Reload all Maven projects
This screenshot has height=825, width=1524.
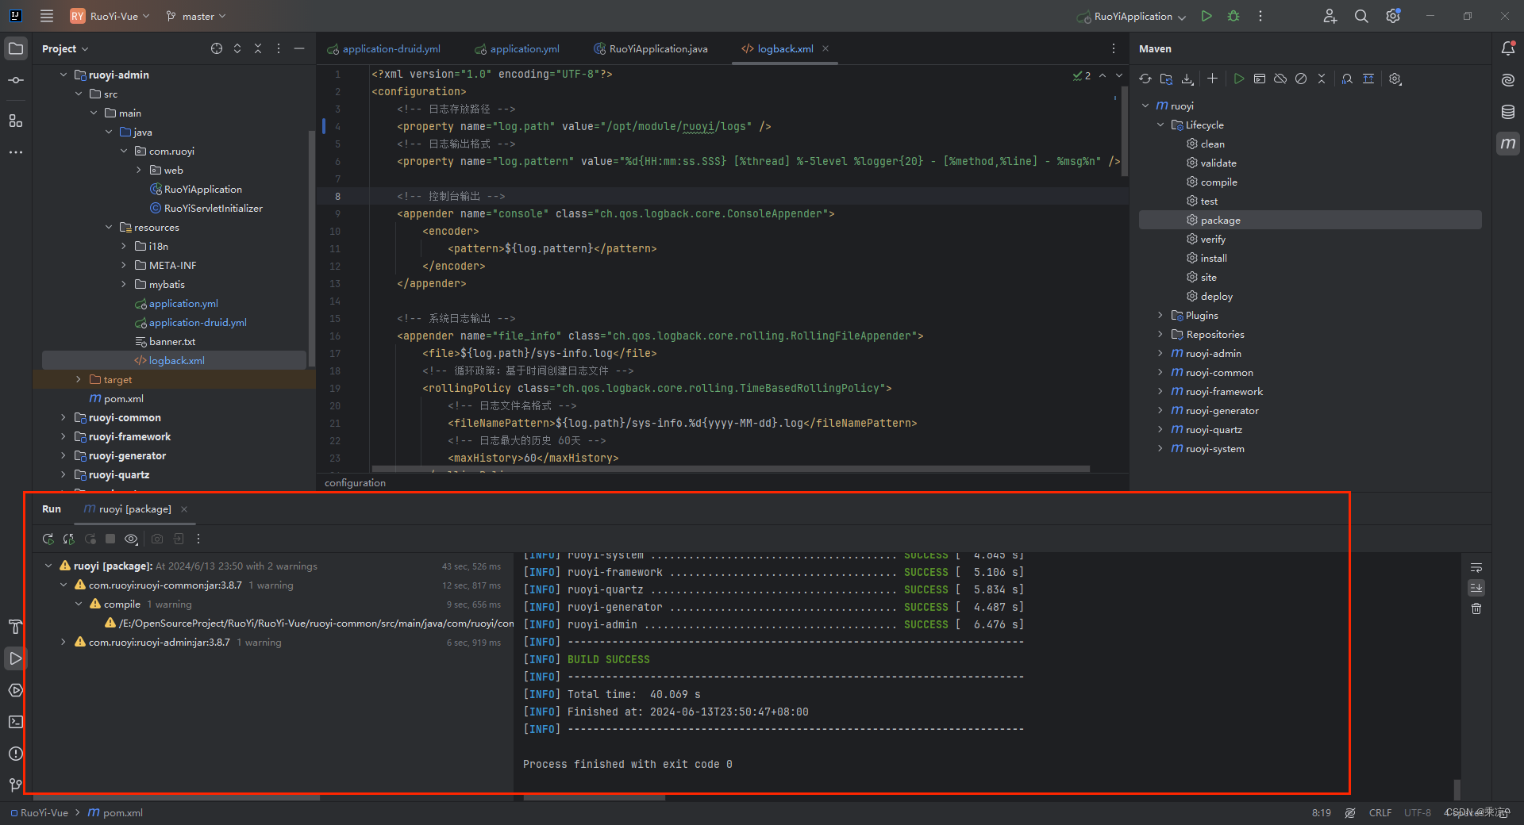pos(1145,79)
